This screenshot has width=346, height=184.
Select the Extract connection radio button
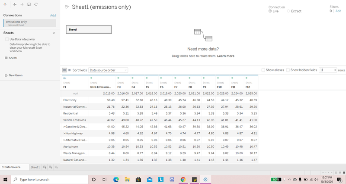[x=288, y=11]
